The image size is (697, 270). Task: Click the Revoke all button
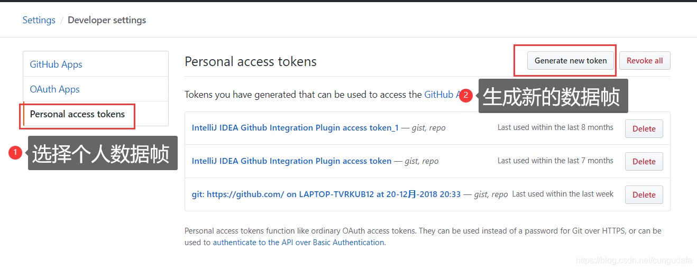[645, 61]
